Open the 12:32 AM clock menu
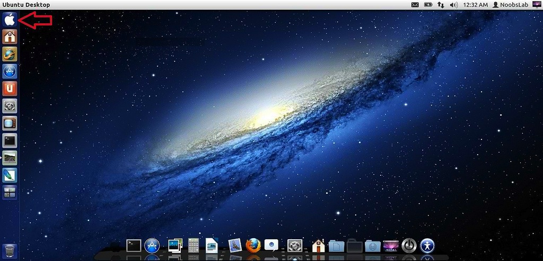 coord(475,5)
